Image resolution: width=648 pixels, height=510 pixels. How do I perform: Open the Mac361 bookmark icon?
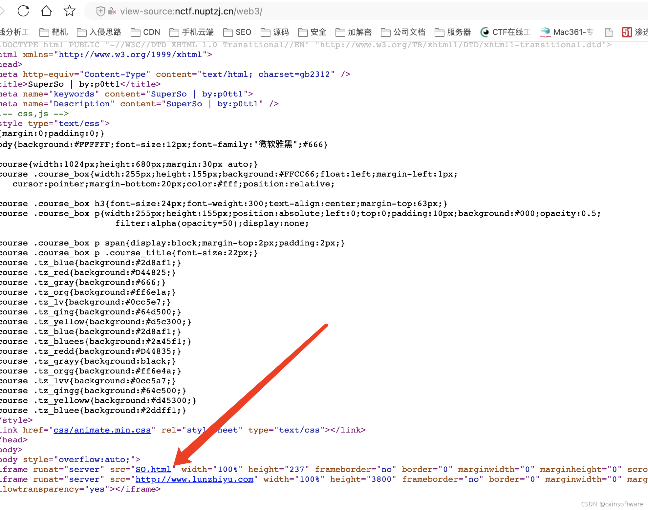click(546, 32)
